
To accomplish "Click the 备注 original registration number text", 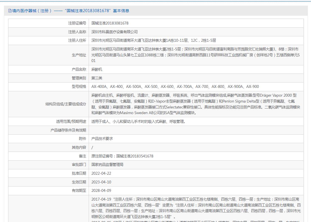I will point(122,156).
